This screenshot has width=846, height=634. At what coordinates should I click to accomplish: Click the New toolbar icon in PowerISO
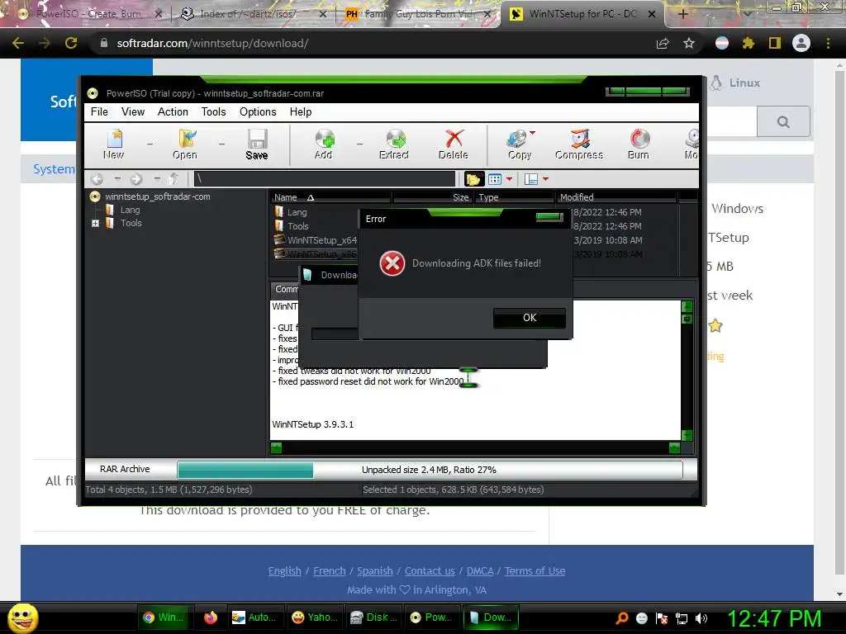coord(113,144)
